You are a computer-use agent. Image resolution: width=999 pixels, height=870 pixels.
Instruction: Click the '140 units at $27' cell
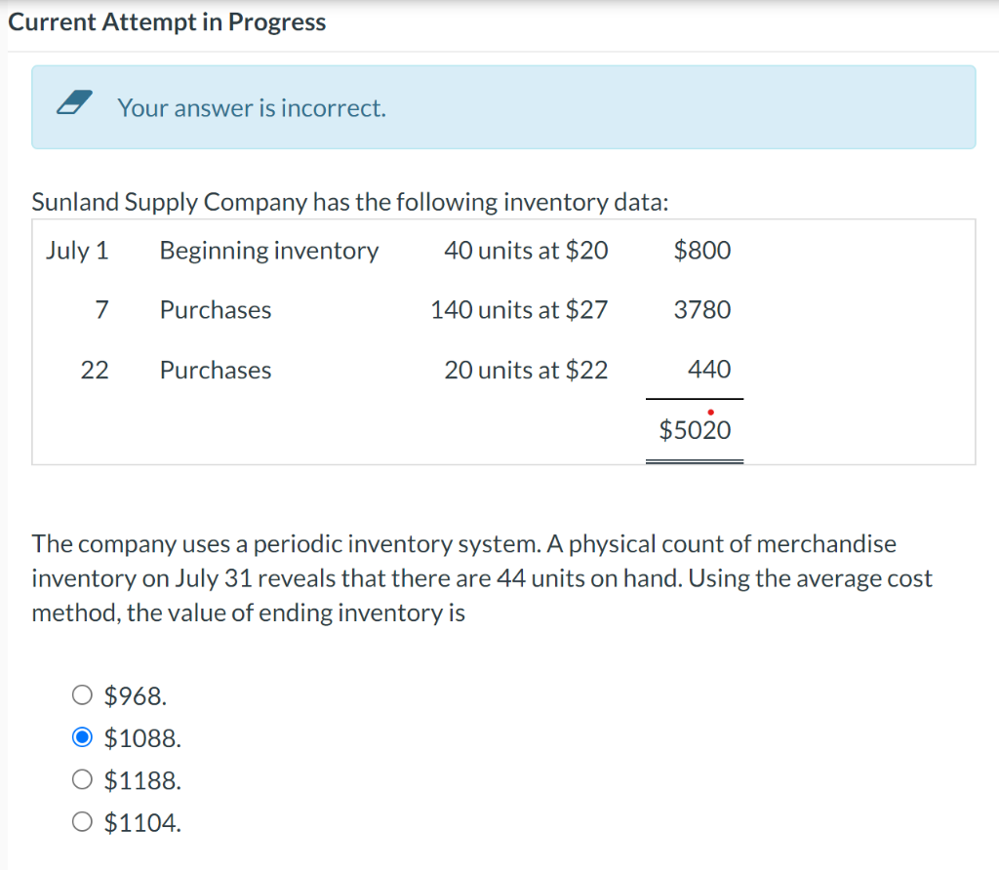click(x=519, y=310)
